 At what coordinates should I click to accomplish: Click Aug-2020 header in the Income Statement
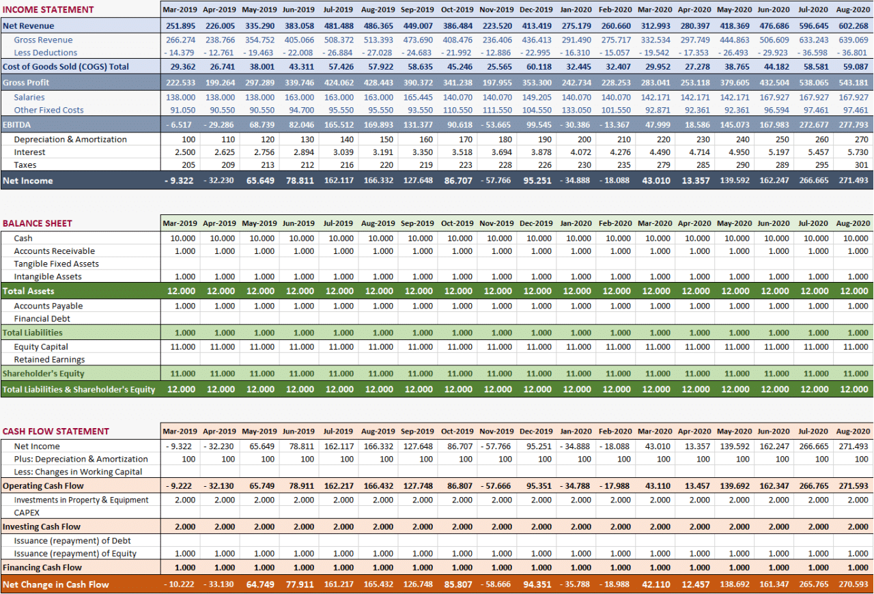point(853,10)
